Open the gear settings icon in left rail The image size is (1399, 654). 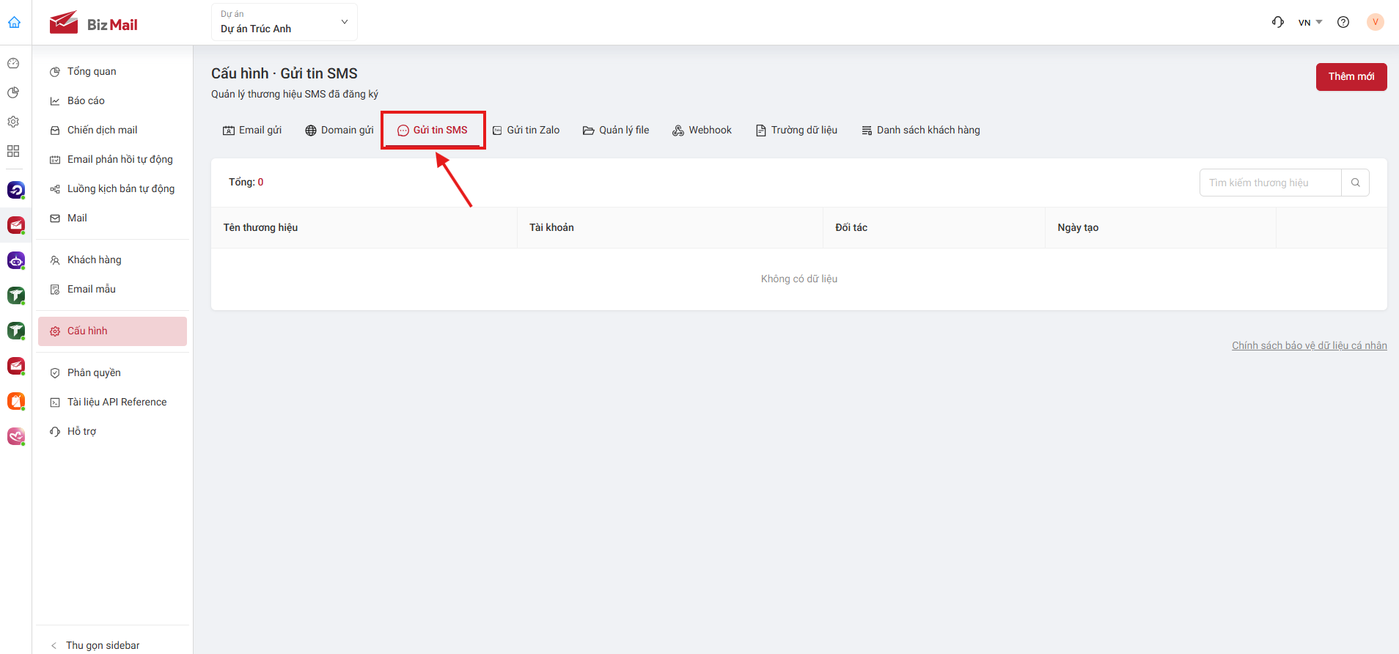click(13, 122)
